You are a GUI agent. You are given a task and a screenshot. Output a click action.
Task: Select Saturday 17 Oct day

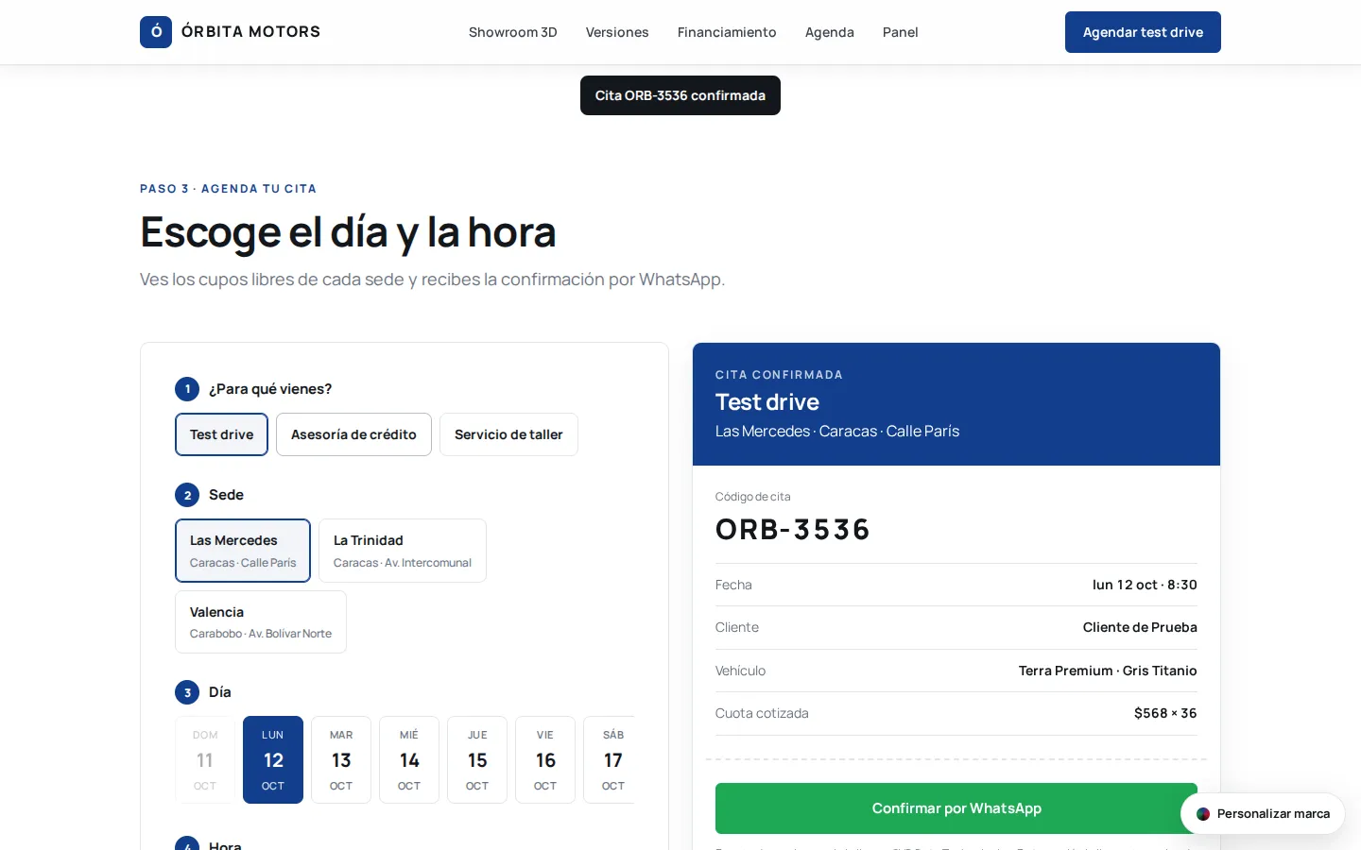(x=610, y=760)
